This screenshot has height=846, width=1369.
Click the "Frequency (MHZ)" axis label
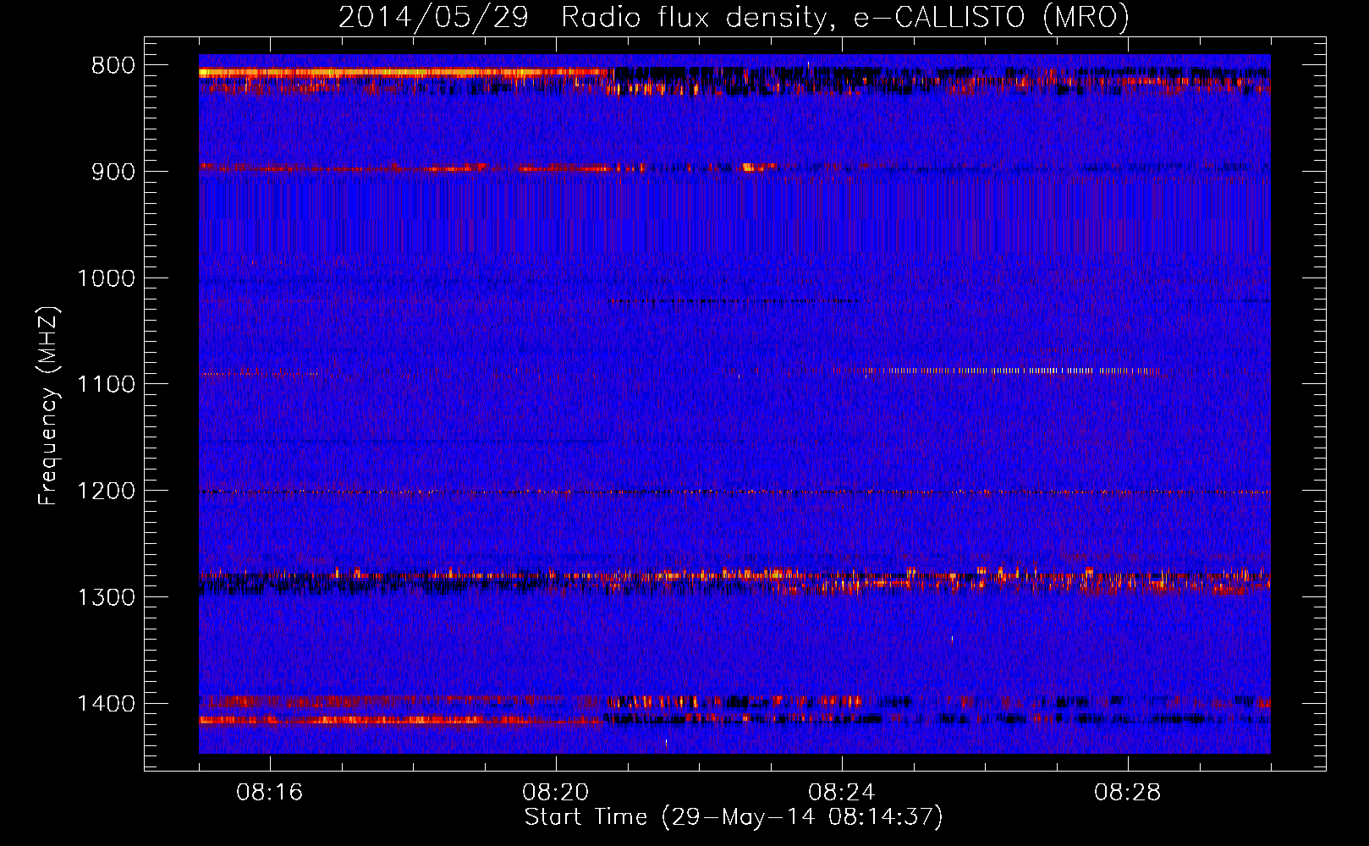[48, 406]
